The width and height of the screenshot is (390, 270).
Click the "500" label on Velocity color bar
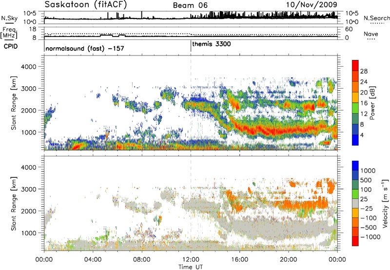[x=367, y=180]
